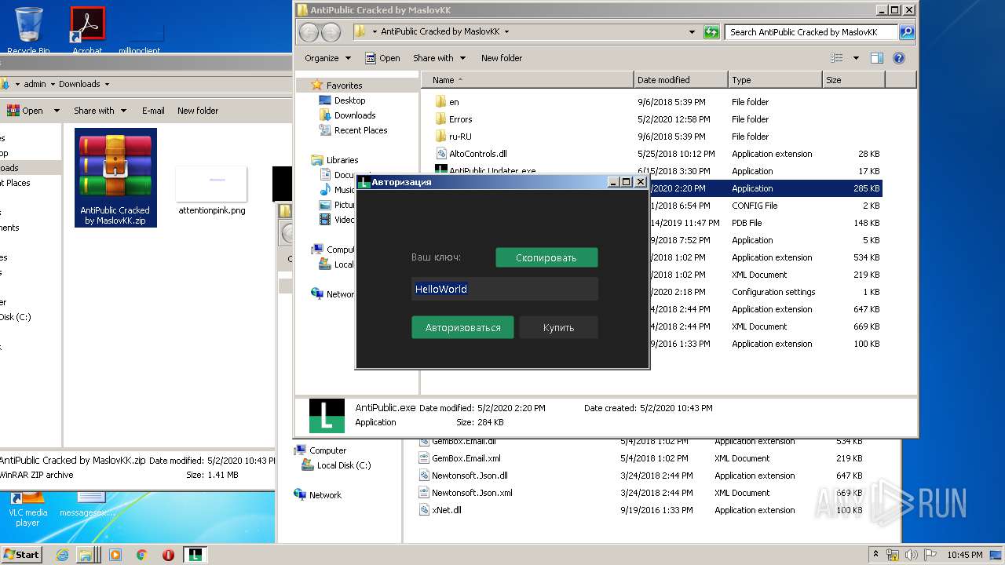Image resolution: width=1005 pixels, height=565 pixels.
Task: Open Desktop in Favorites
Action: 349,100
